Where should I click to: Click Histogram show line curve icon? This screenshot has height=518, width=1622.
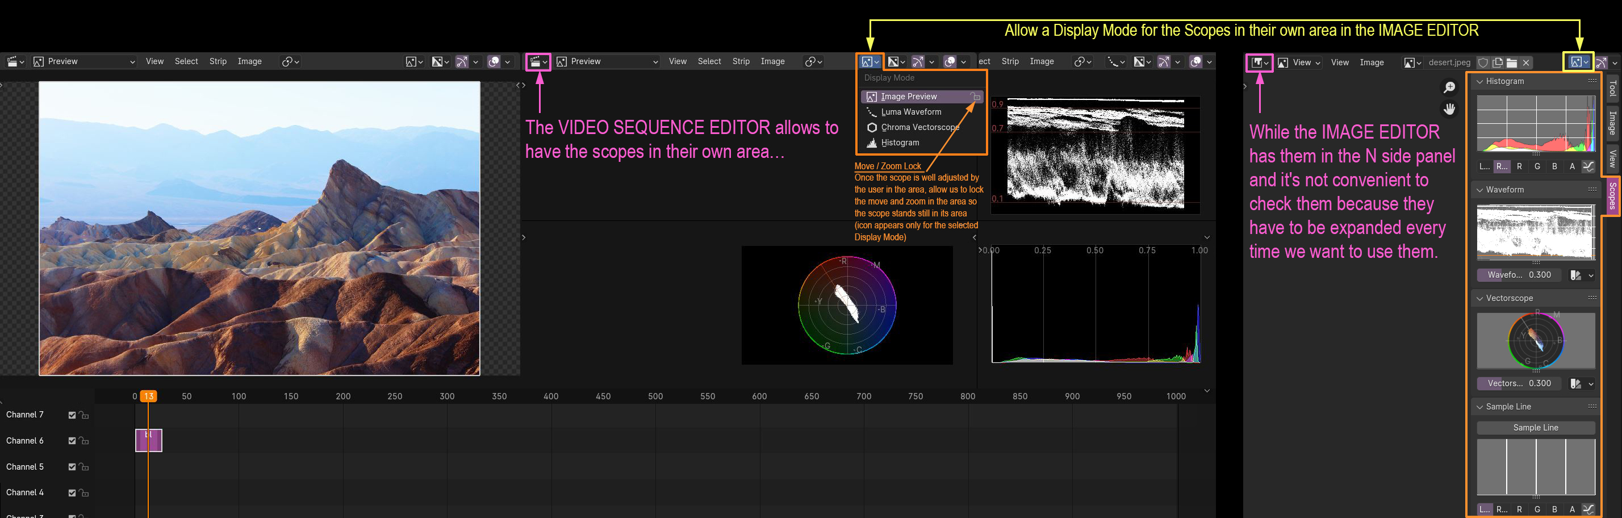(x=1588, y=167)
